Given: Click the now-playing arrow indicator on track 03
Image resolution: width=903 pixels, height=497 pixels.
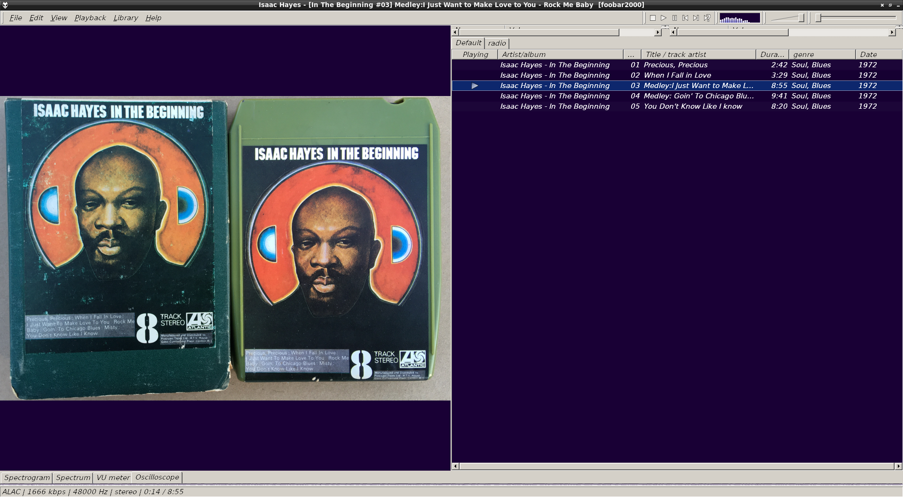Looking at the screenshot, I should point(475,86).
